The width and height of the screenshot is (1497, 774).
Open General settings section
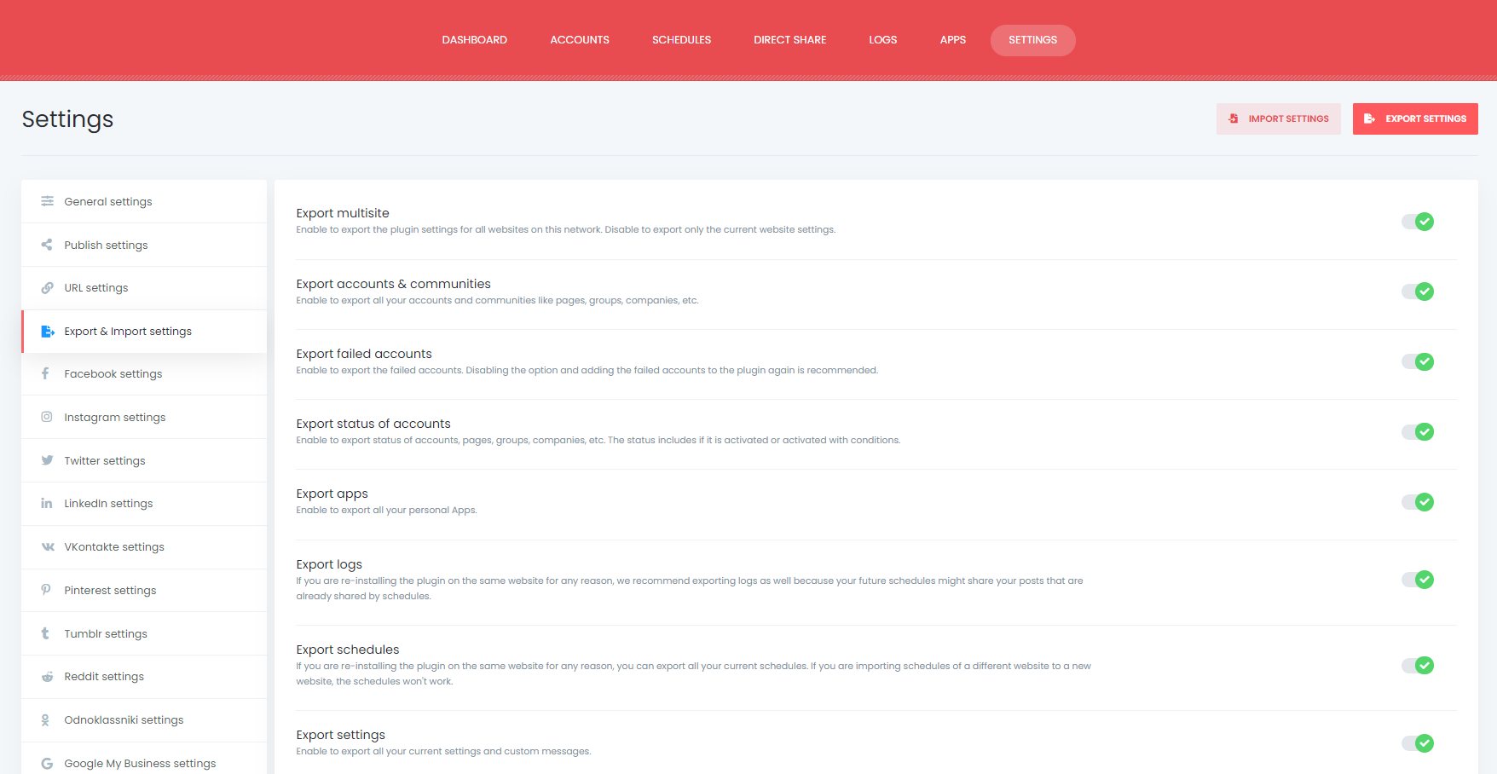click(x=144, y=201)
